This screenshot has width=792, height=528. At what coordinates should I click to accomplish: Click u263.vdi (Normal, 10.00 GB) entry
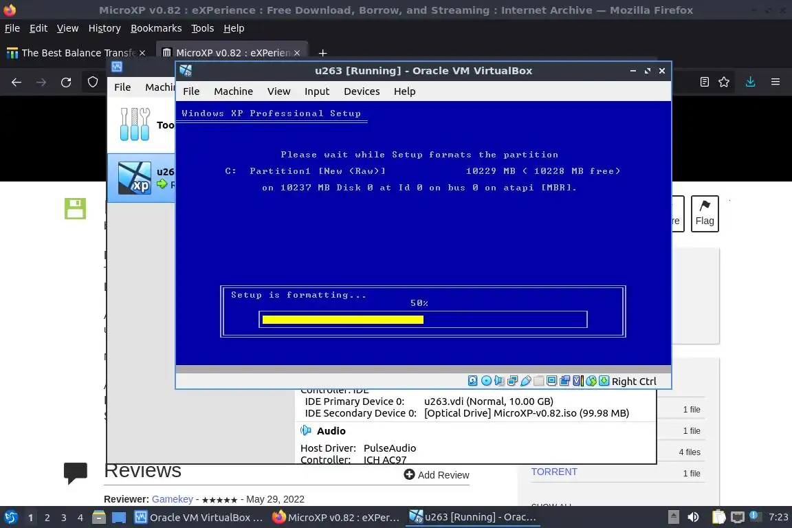coord(489,401)
